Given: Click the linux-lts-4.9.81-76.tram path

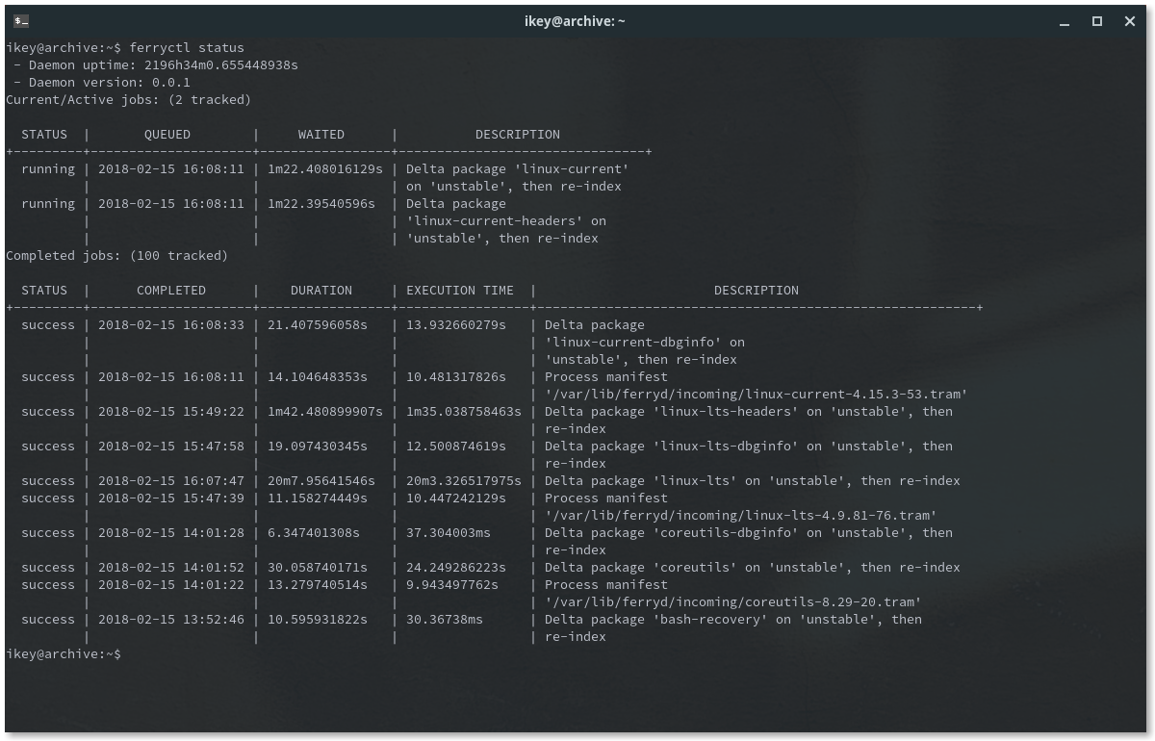Looking at the screenshot, I should point(741,515).
